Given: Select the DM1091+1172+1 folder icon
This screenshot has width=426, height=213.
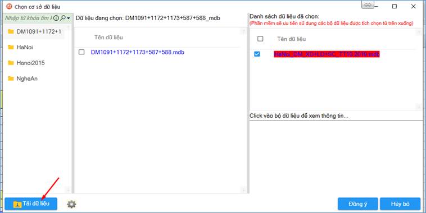Looking at the screenshot, I should [x=11, y=31].
